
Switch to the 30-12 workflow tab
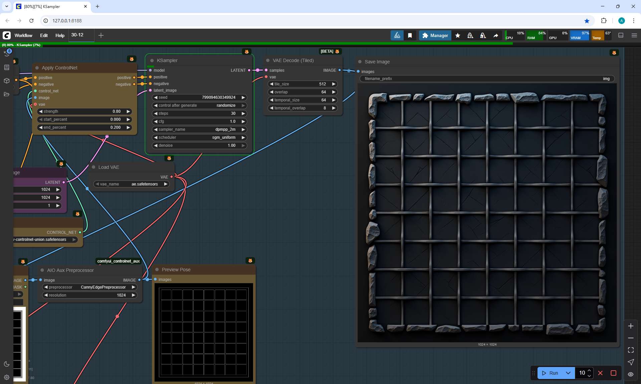point(77,35)
